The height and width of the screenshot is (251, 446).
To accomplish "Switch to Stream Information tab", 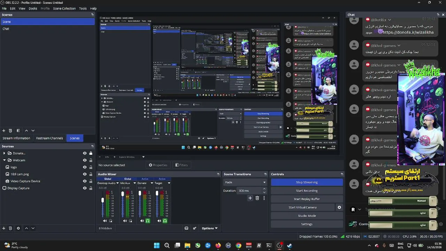I will coord(16,138).
